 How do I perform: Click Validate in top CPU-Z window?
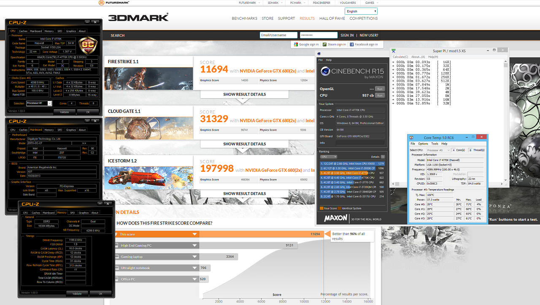click(64, 112)
